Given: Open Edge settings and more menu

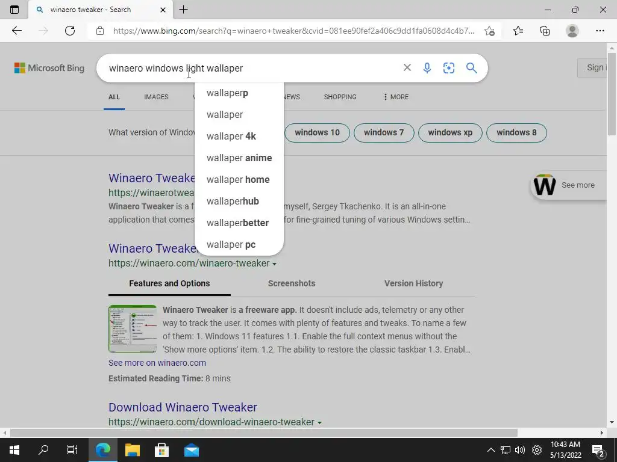Looking at the screenshot, I should (600, 31).
